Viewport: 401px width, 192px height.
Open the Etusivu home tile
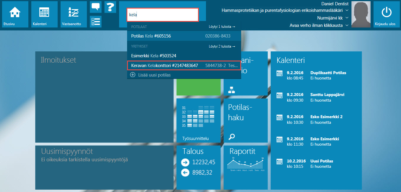tap(15, 14)
